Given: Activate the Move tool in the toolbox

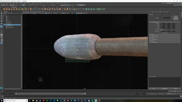Looking at the screenshot, I should point(2,21).
